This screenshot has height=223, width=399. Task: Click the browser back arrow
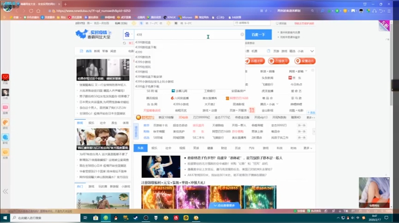point(17,11)
